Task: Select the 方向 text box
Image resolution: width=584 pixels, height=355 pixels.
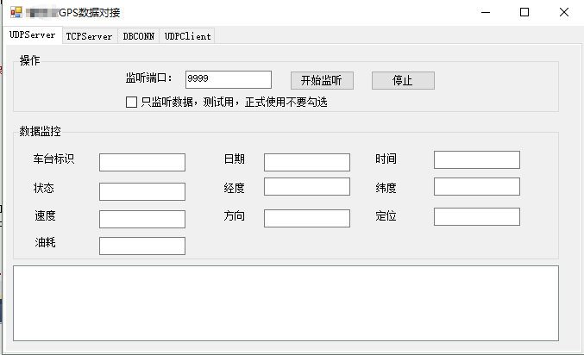Action: point(307,218)
